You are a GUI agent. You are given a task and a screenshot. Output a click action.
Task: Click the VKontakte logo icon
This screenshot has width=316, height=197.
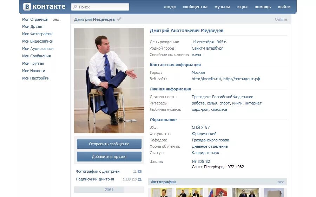coord(27,7)
